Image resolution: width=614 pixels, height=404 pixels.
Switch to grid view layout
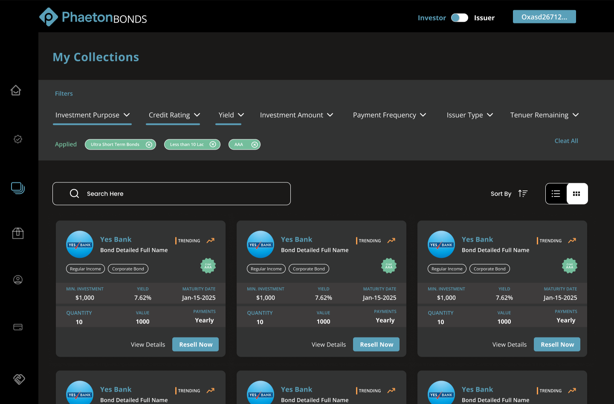(577, 194)
